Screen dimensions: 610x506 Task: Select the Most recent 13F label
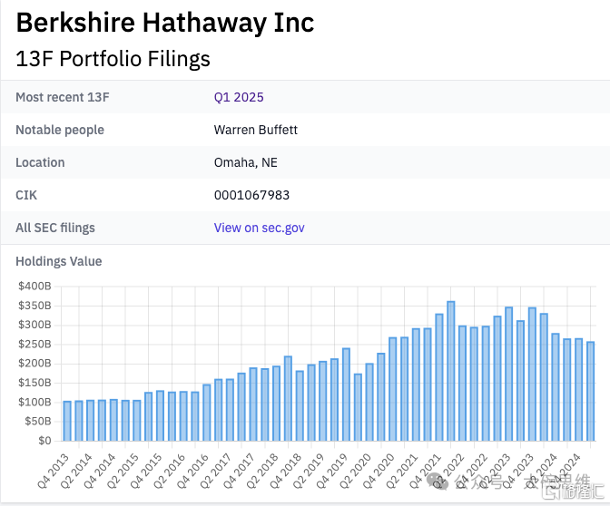tap(63, 97)
